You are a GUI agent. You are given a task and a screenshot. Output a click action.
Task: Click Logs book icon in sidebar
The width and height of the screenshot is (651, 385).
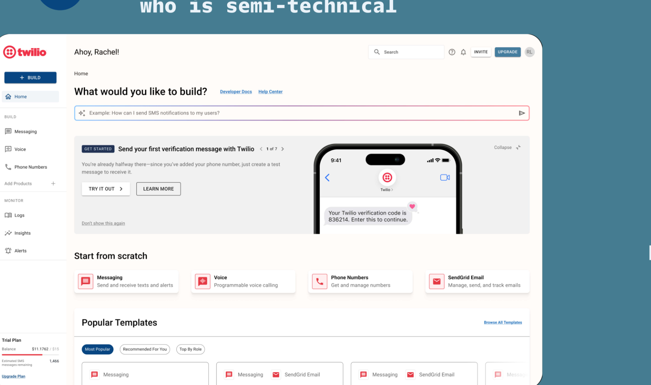tap(8, 215)
